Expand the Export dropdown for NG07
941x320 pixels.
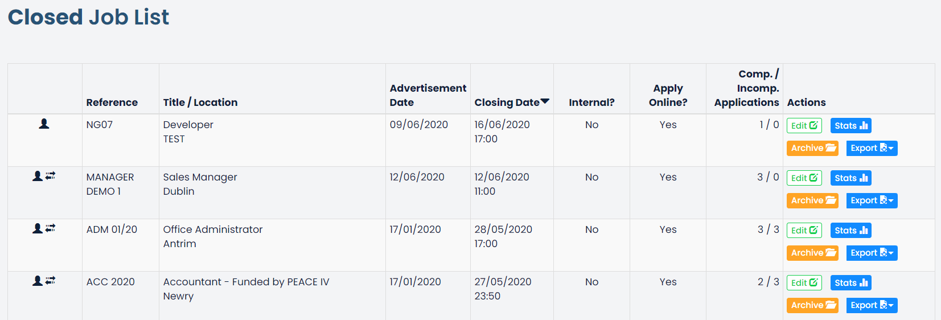(872, 148)
